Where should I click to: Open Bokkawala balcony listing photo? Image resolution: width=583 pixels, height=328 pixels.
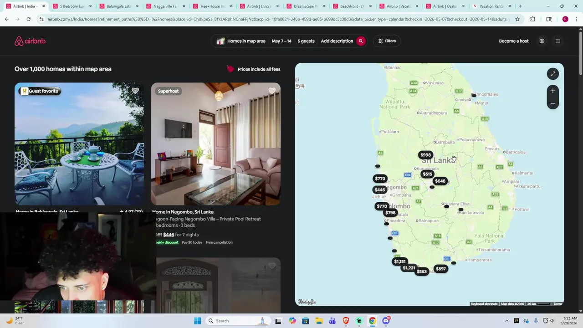[79, 144]
